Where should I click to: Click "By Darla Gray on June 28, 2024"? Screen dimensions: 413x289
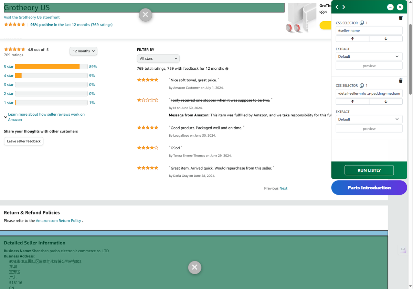coord(192,176)
